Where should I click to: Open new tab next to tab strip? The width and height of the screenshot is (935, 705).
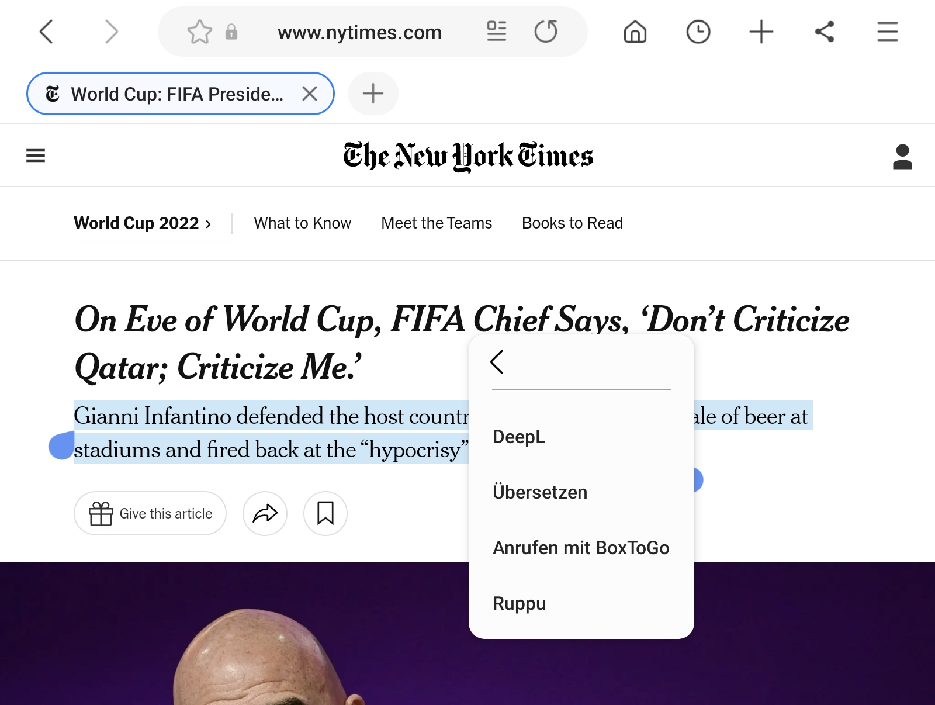[x=373, y=94]
